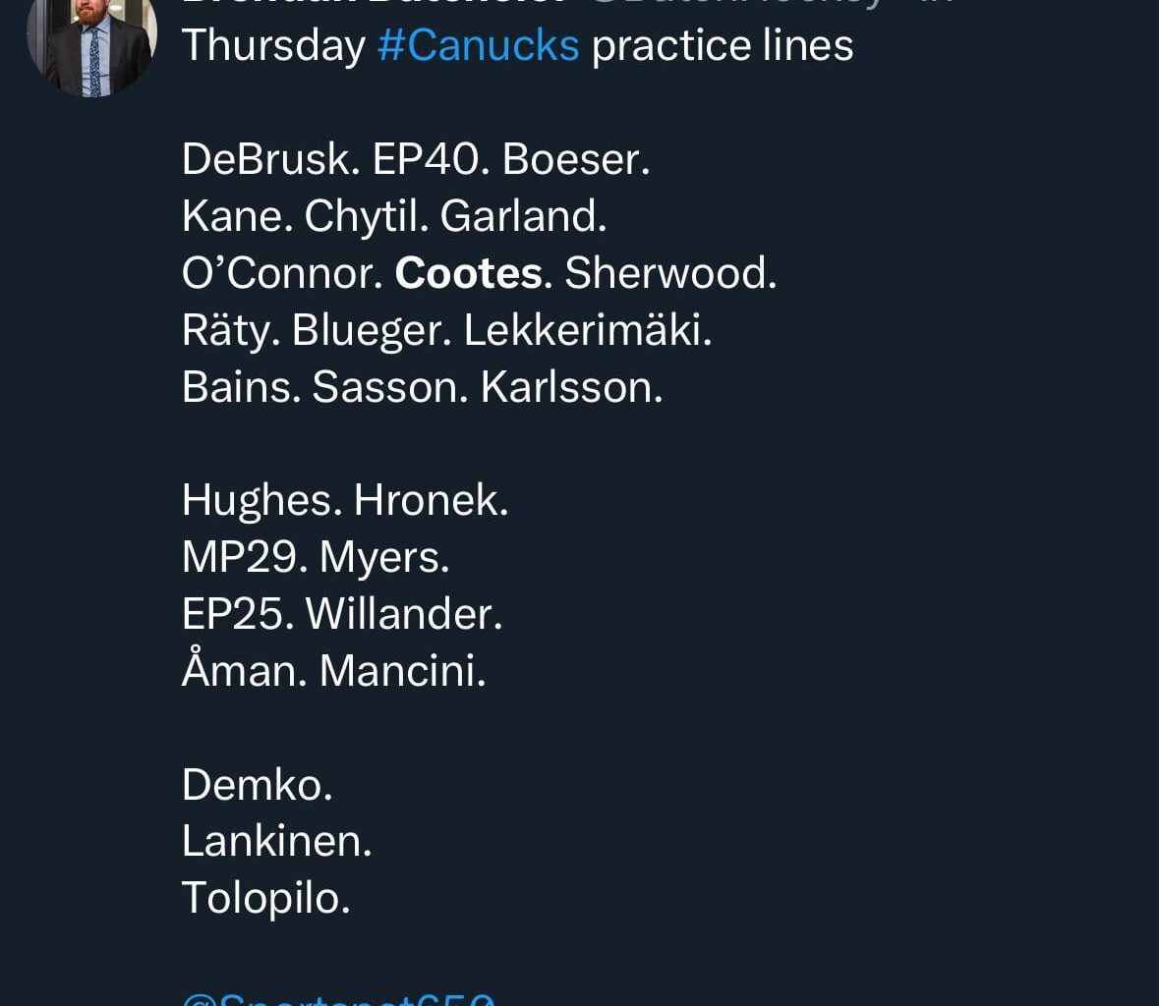The image size is (1159, 1006).
Task: Click the EP25 and Willander pairing line
Action: point(341,614)
